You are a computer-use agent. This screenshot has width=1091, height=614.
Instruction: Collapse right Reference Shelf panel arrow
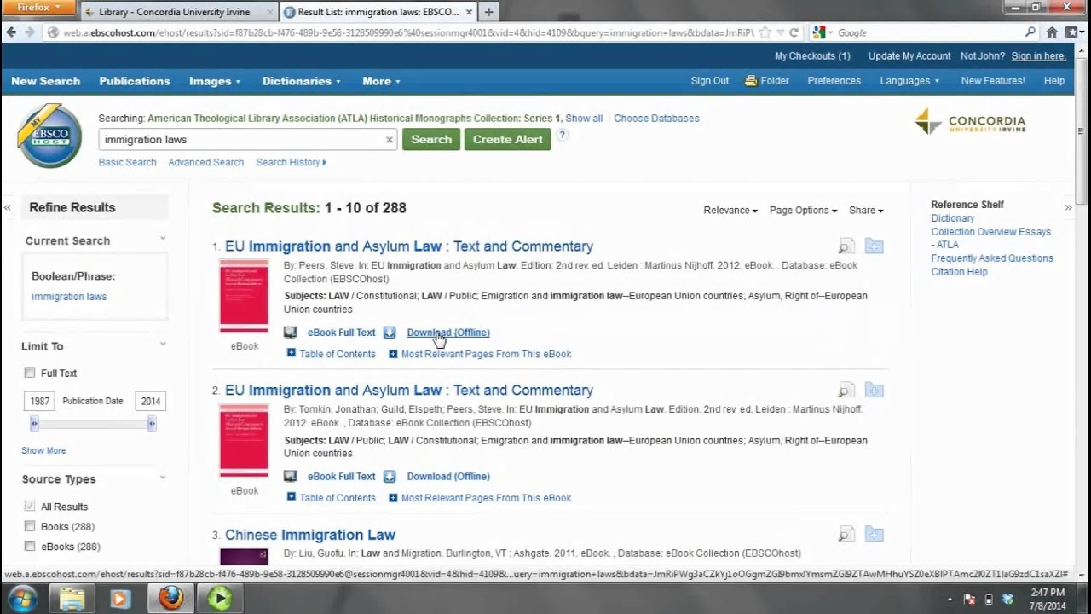click(1068, 207)
